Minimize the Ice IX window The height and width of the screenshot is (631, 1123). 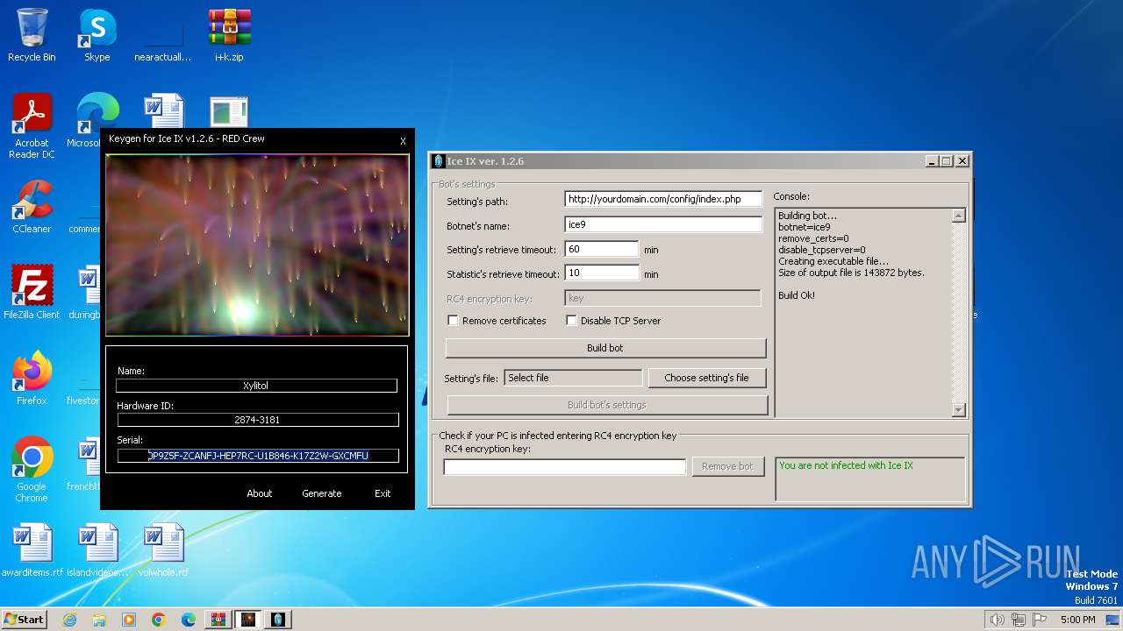coord(931,161)
